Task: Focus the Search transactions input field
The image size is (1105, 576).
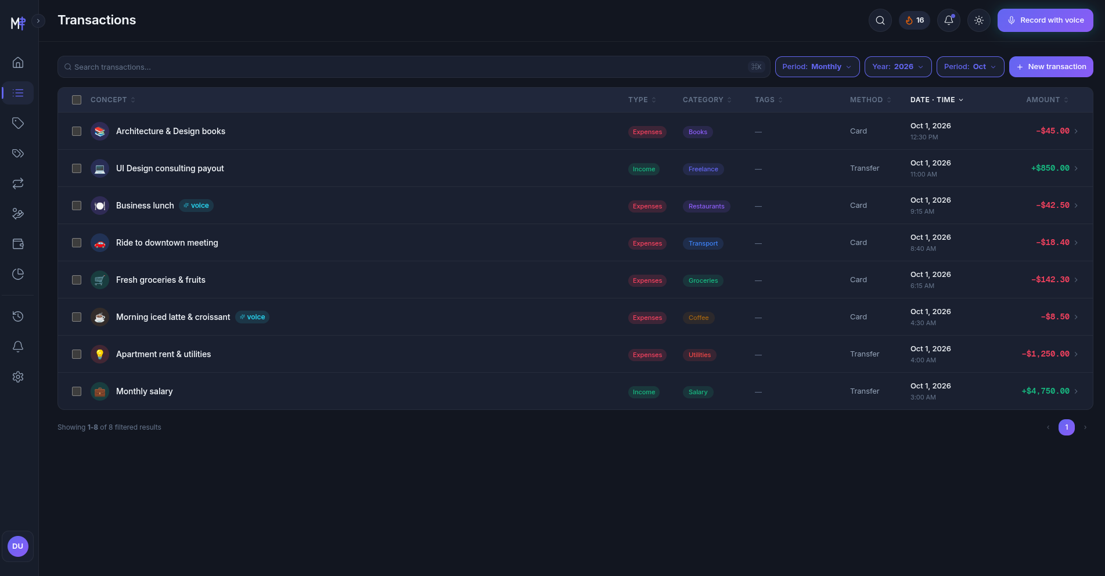Action: click(x=413, y=67)
